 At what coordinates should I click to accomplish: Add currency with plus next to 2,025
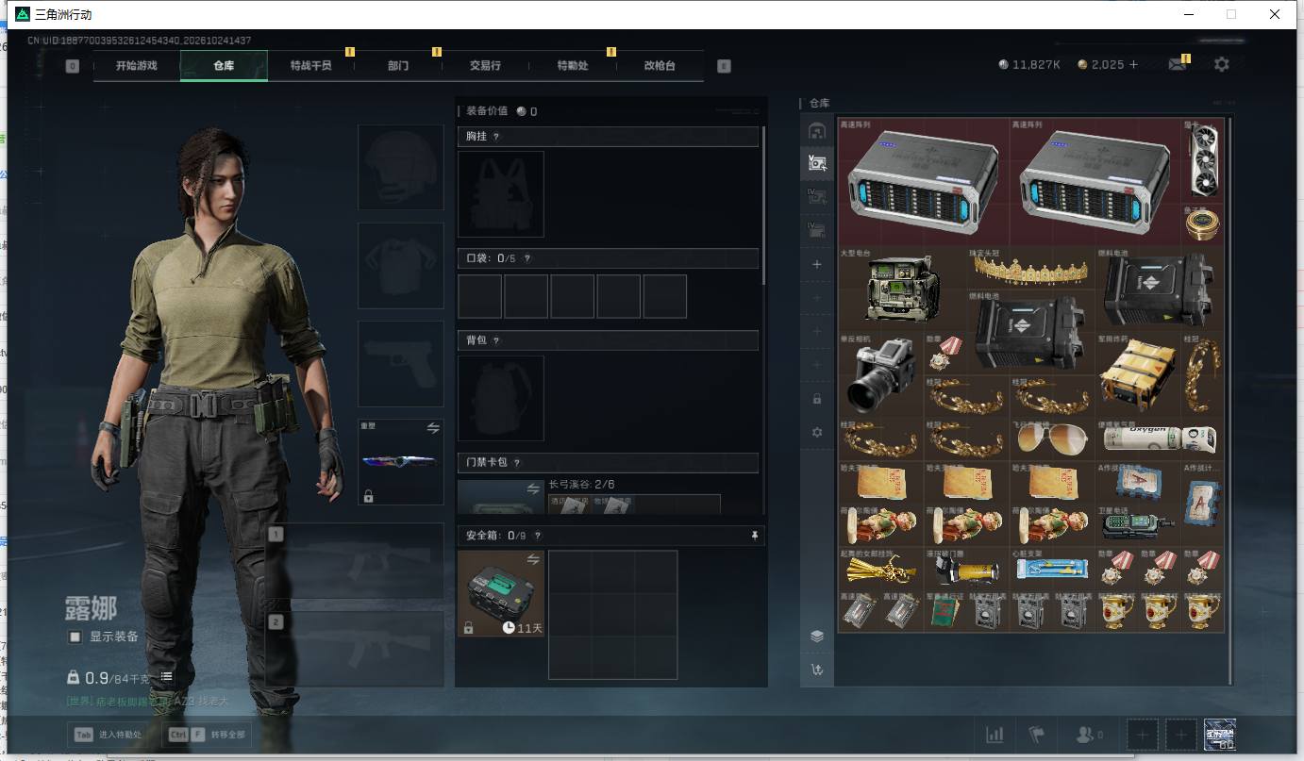pos(1134,65)
